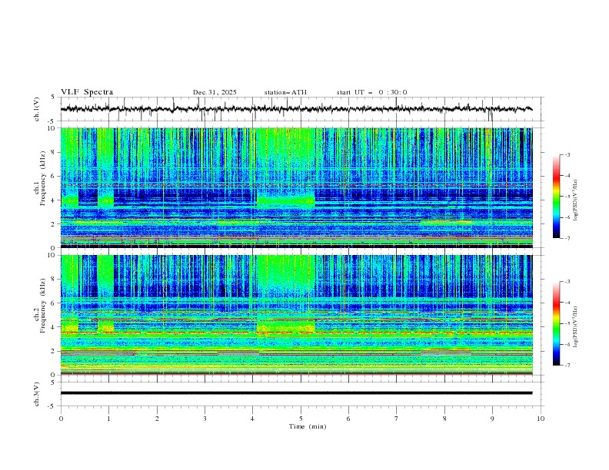This screenshot has width=609, height=470.
Task: Click time axis tick label "3"
Action: [205, 419]
